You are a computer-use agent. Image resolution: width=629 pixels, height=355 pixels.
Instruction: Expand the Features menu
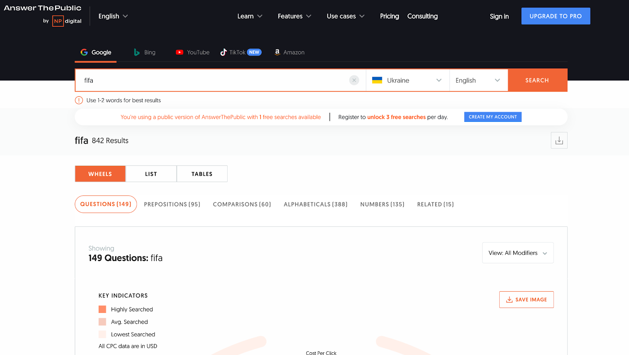coord(294,16)
